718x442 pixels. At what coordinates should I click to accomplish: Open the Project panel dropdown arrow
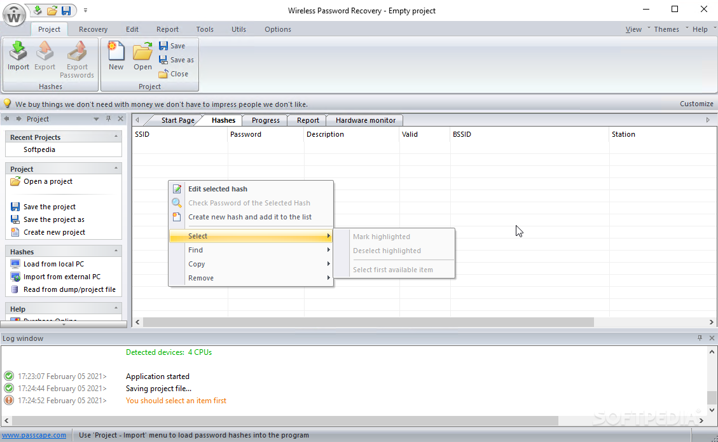click(x=96, y=119)
